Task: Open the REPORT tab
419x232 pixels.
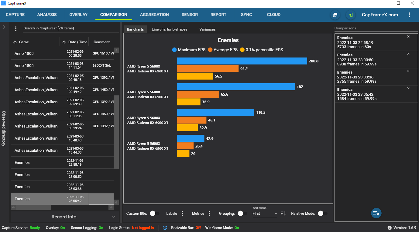Action: (218, 15)
